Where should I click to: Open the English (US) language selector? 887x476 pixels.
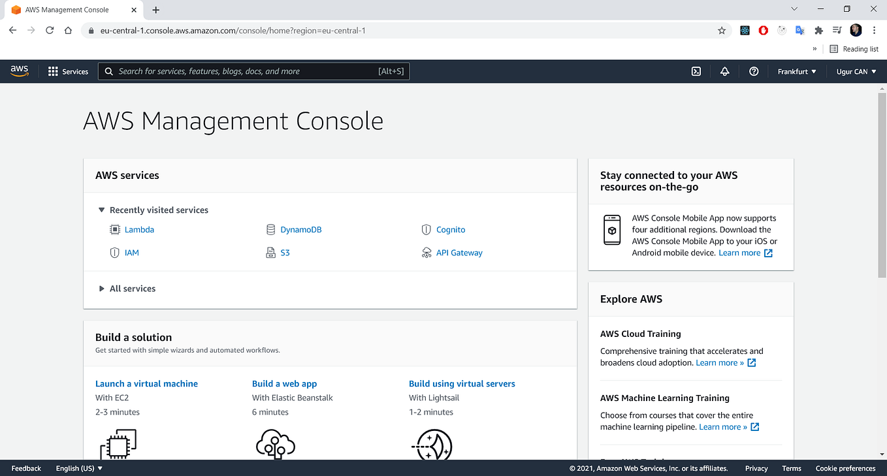[x=77, y=468]
